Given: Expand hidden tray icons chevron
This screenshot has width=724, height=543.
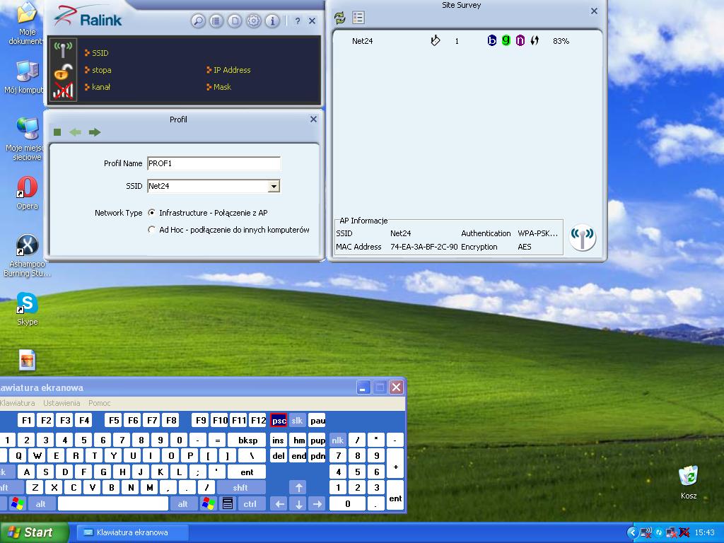Looking at the screenshot, I should coord(632,532).
